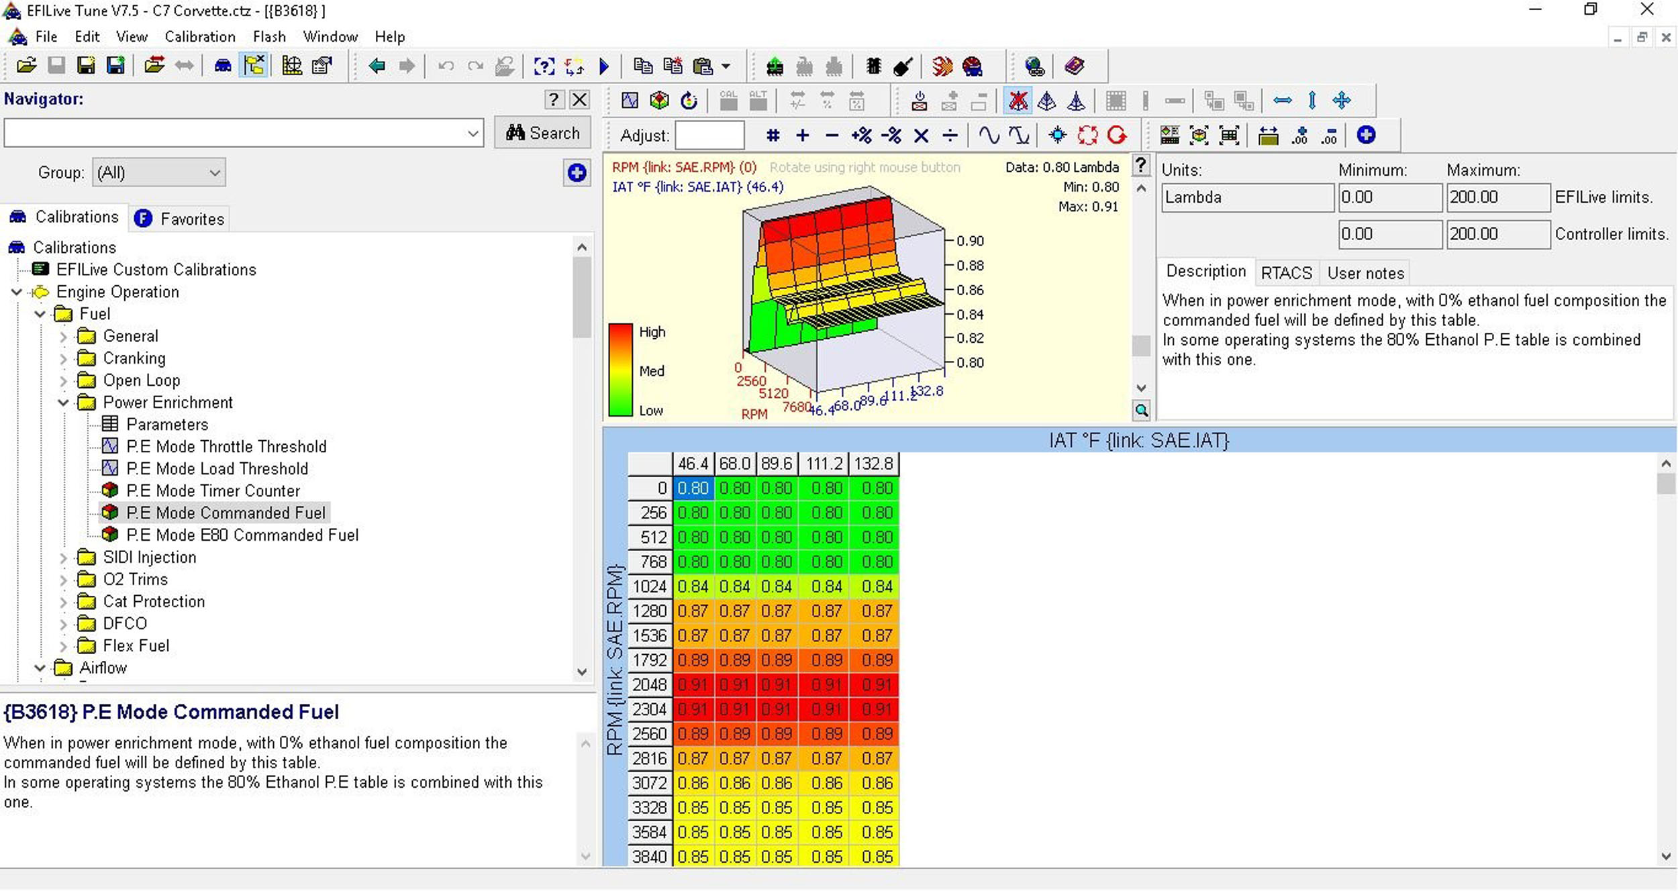Open the paste options dropdown arrow

[x=726, y=66]
